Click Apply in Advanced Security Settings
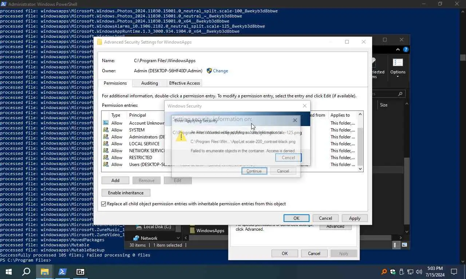This screenshot has width=466, height=279. coord(355,218)
